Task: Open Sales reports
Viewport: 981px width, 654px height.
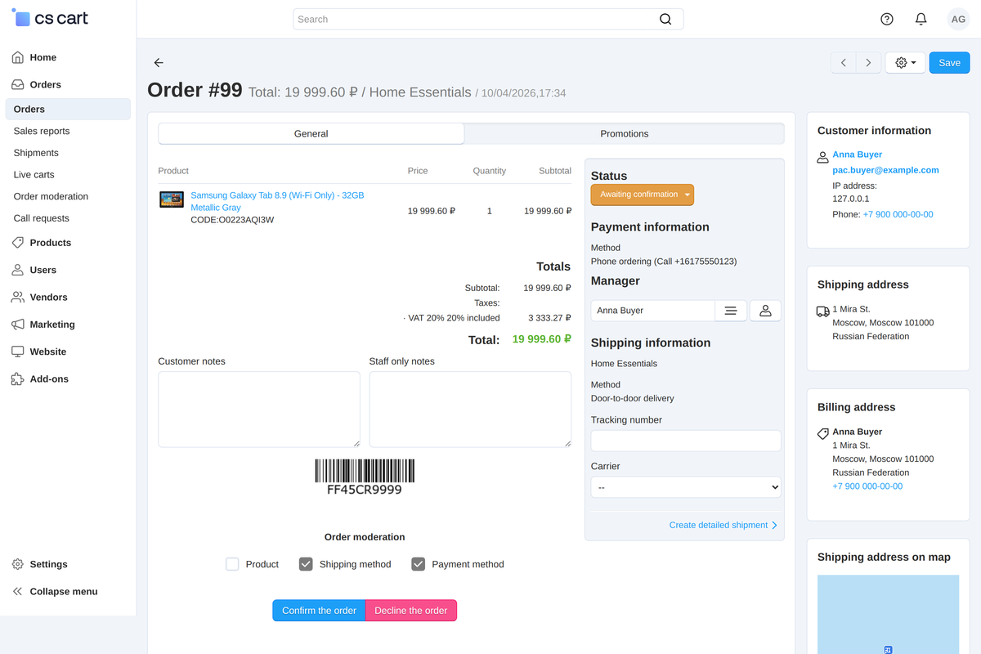Action: click(42, 131)
